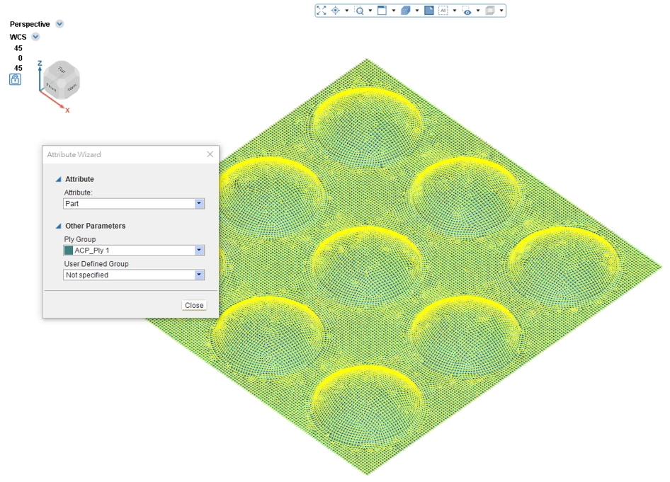This screenshot has width=670, height=482.
Task: Click the 'All' selection filter icon
Action: [443, 11]
